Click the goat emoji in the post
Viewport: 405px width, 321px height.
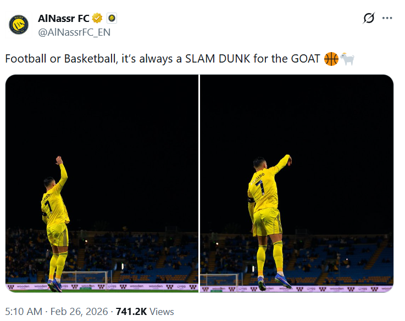347,59
